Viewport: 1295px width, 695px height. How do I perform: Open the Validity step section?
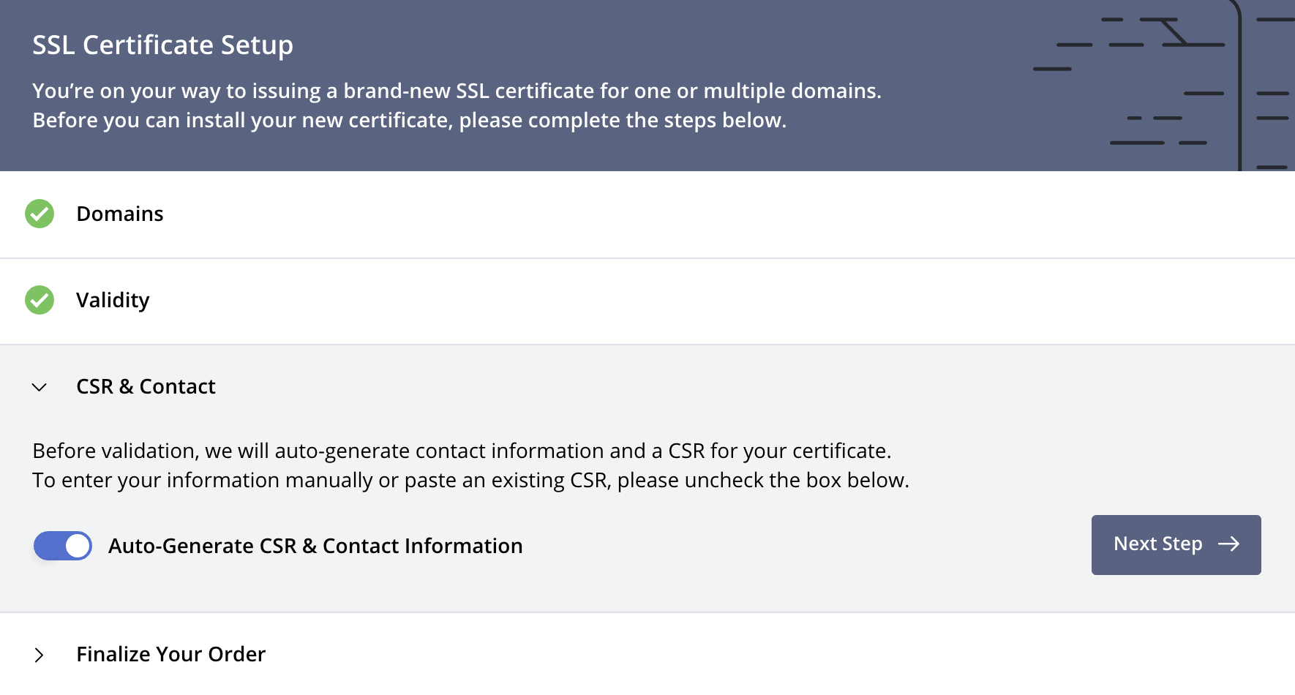click(647, 301)
